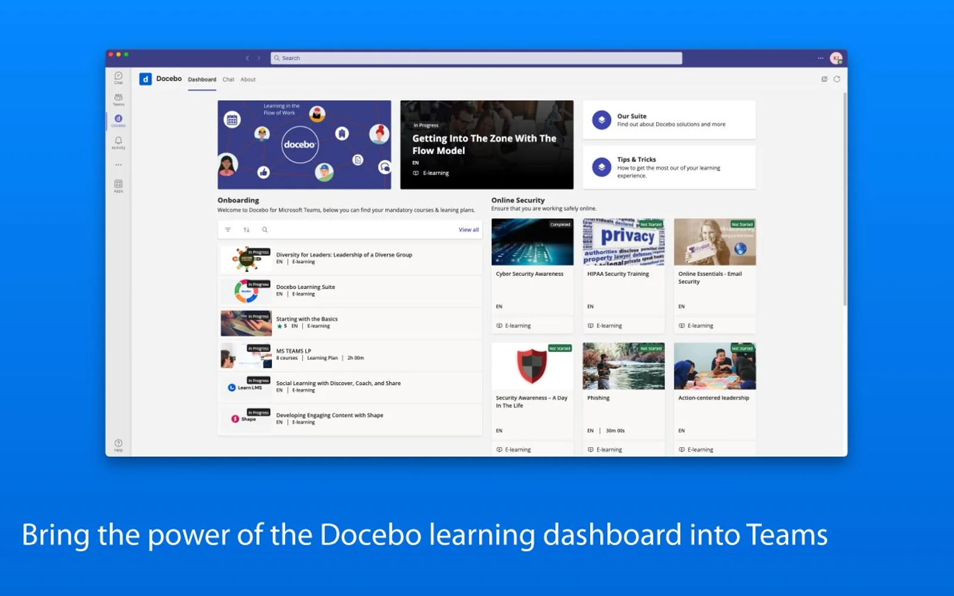Go back with the left arrow
Screen dimensions: 954x596
click(247, 58)
